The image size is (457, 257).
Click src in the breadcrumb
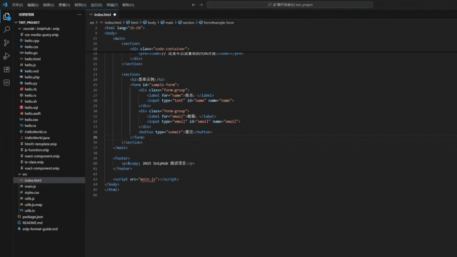92,23
